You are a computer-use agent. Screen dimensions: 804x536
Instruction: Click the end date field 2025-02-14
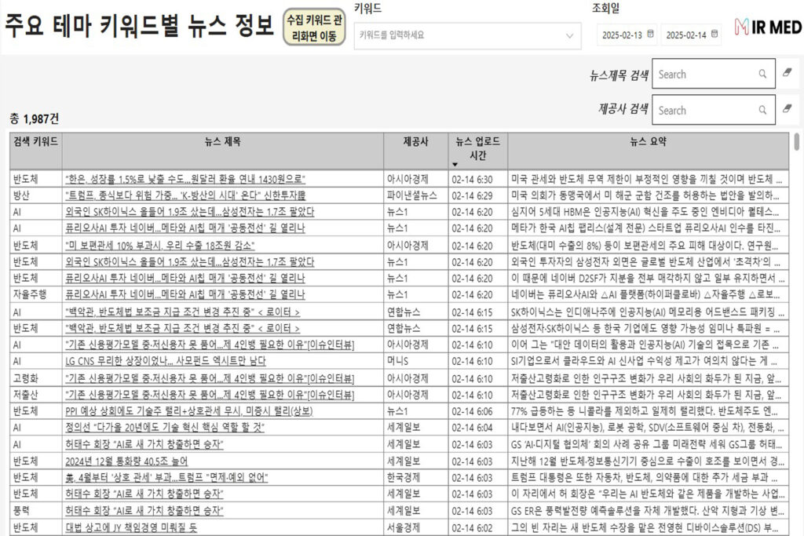pos(691,35)
